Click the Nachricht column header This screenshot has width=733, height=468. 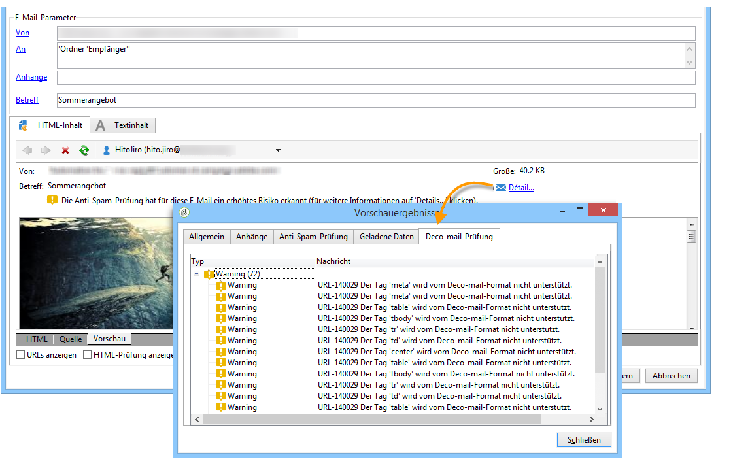point(333,261)
